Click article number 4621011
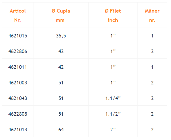 click(x=18, y=67)
